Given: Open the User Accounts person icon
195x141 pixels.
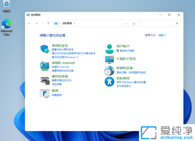Looking at the screenshot, I should point(109,49).
